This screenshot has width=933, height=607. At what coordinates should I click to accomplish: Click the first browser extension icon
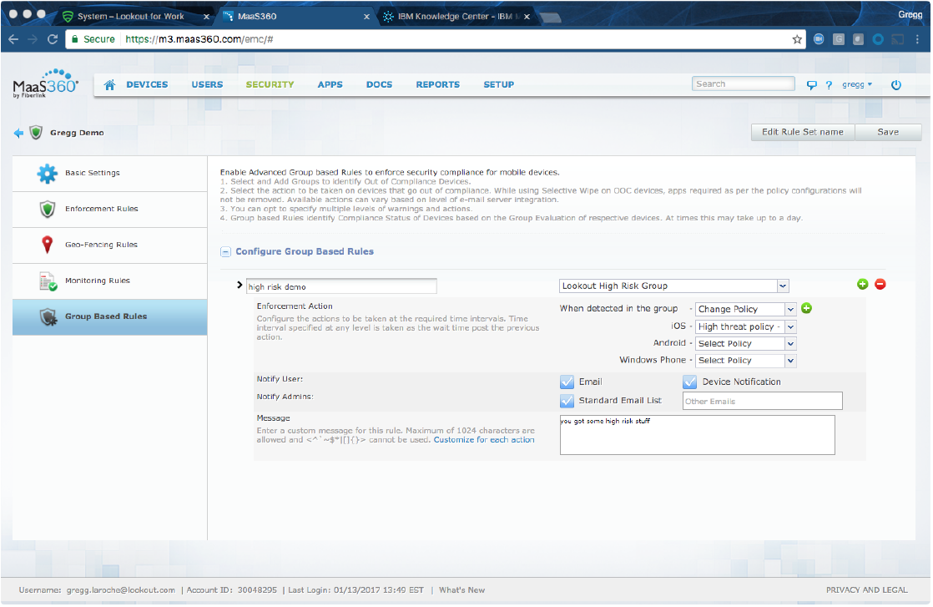coord(819,39)
